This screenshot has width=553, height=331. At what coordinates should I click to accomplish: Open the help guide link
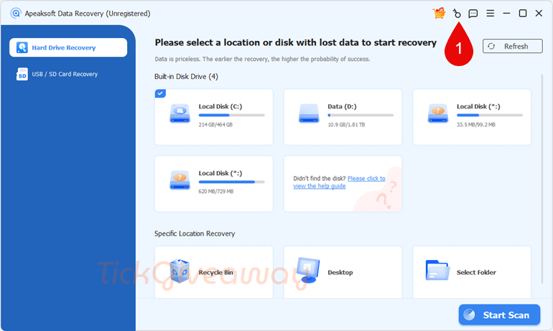[x=339, y=182]
